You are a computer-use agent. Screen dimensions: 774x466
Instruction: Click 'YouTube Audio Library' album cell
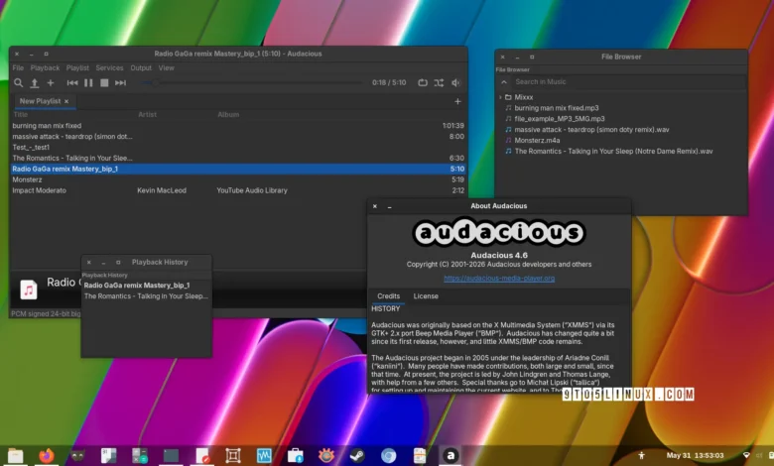point(252,190)
